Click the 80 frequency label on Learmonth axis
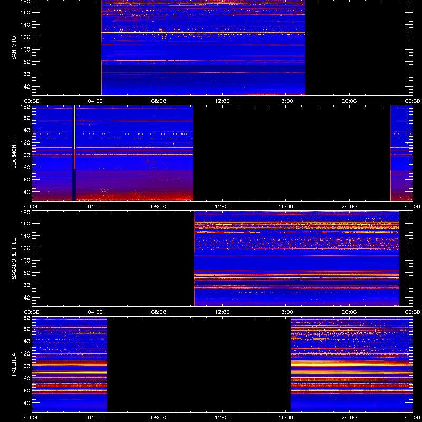The image size is (422, 422). 27,167
